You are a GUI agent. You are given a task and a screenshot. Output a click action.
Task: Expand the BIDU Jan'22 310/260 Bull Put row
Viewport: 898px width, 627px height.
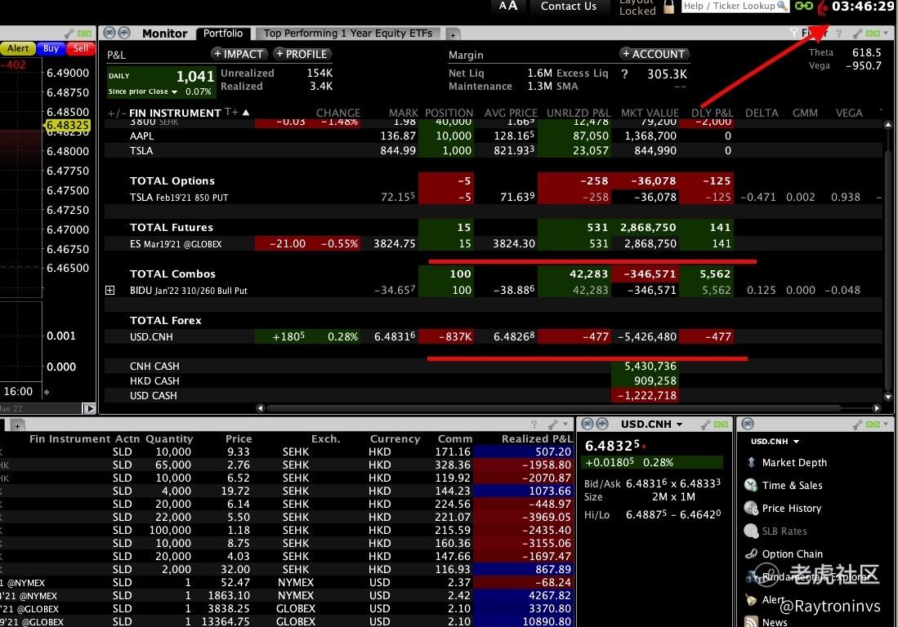(x=110, y=291)
